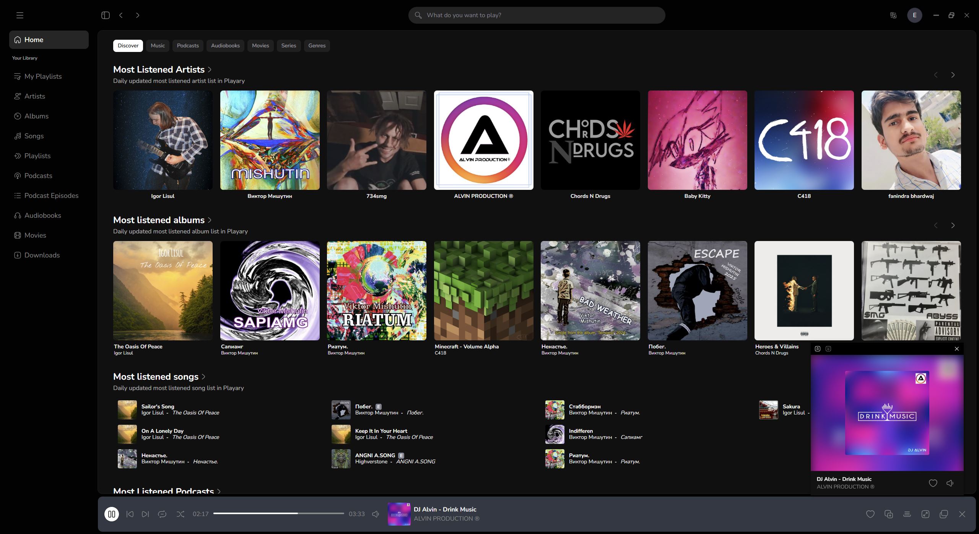The width and height of the screenshot is (979, 534).
Task: Expand player to fullscreen view
Action: click(x=925, y=514)
